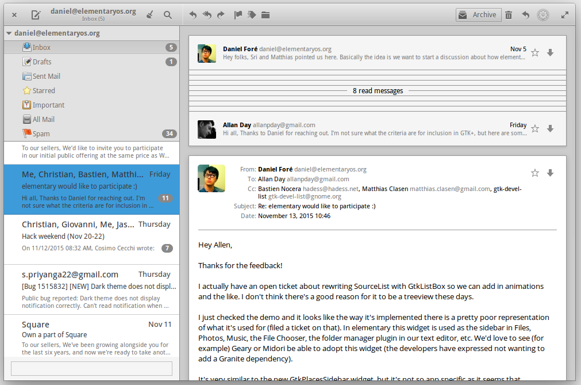Show the Starred folder
The image size is (581, 385).
click(91, 91)
